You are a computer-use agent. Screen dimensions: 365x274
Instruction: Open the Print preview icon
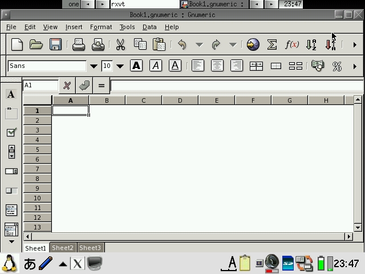click(x=98, y=45)
